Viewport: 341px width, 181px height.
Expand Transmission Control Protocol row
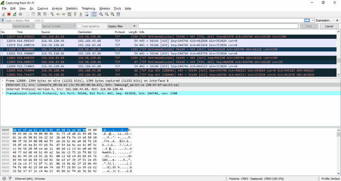[x=3, y=93]
